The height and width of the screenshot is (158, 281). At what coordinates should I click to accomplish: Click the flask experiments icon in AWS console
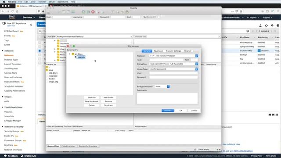(x=260, y=25)
